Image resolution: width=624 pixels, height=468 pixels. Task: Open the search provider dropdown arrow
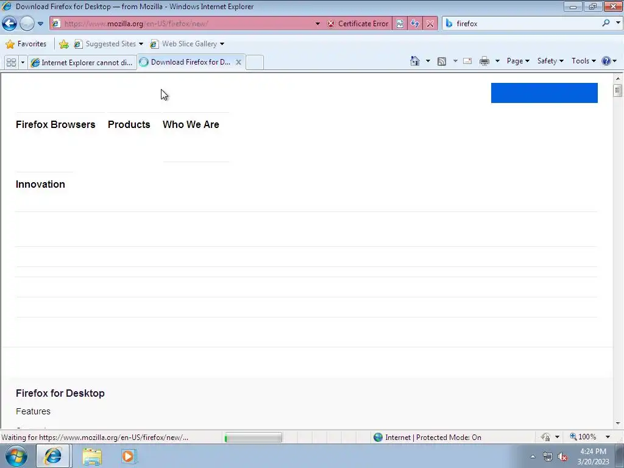[618, 23]
